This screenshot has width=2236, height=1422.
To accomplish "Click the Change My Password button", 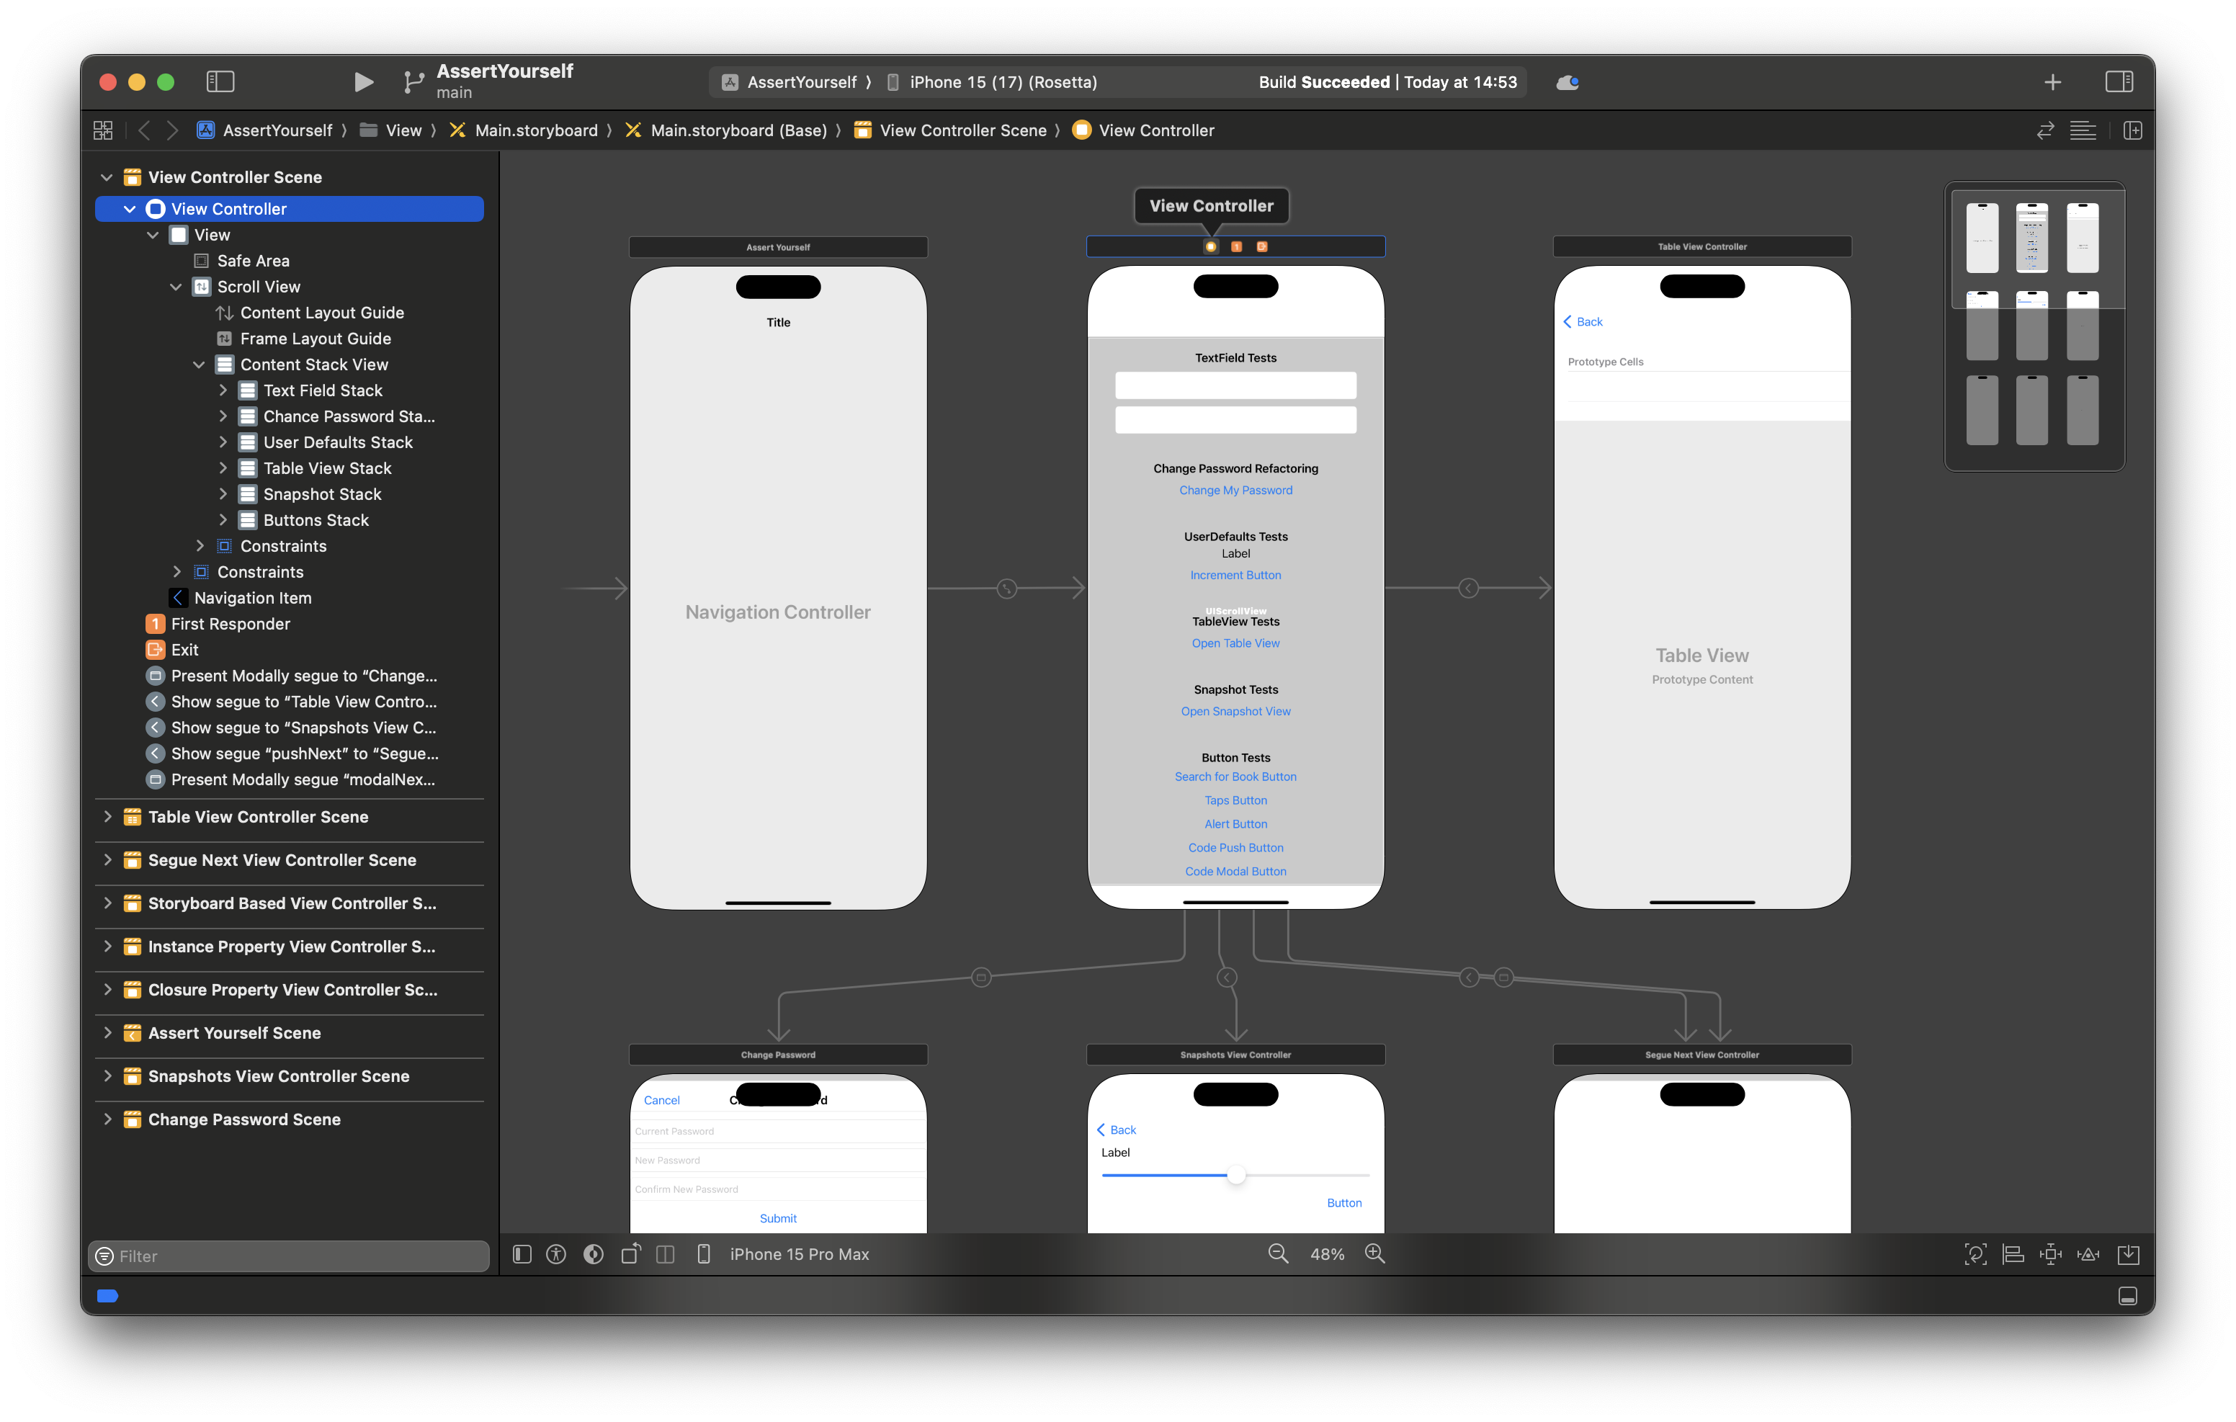I will (1236, 491).
